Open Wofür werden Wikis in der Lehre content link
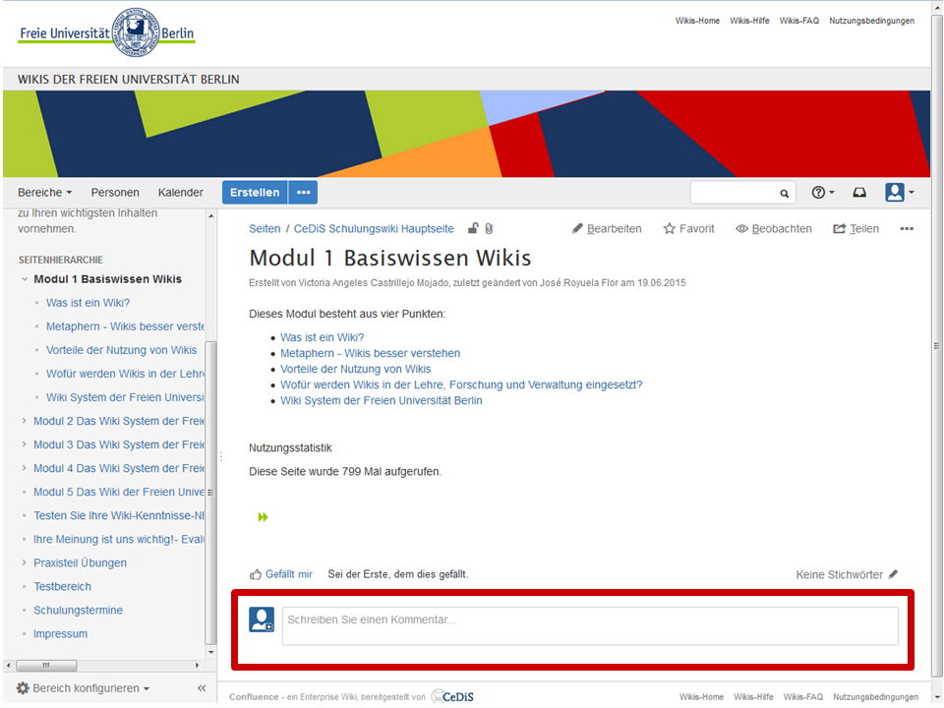944x708 pixels. 461,384
